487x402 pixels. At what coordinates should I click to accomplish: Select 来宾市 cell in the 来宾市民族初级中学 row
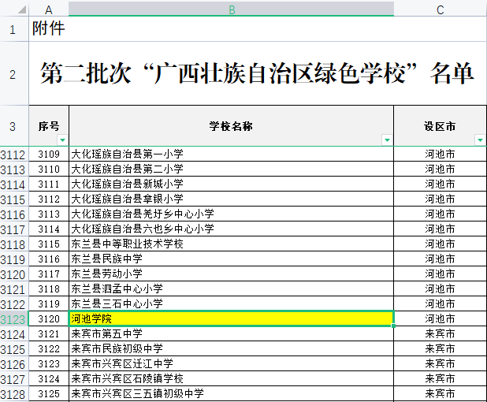(440, 349)
